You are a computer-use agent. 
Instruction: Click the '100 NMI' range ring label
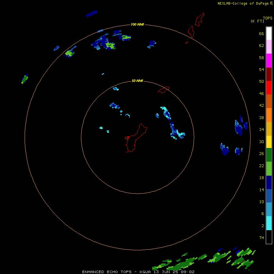click(x=137, y=24)
